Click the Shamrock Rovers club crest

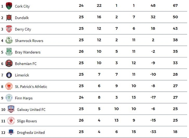[9, 40]
